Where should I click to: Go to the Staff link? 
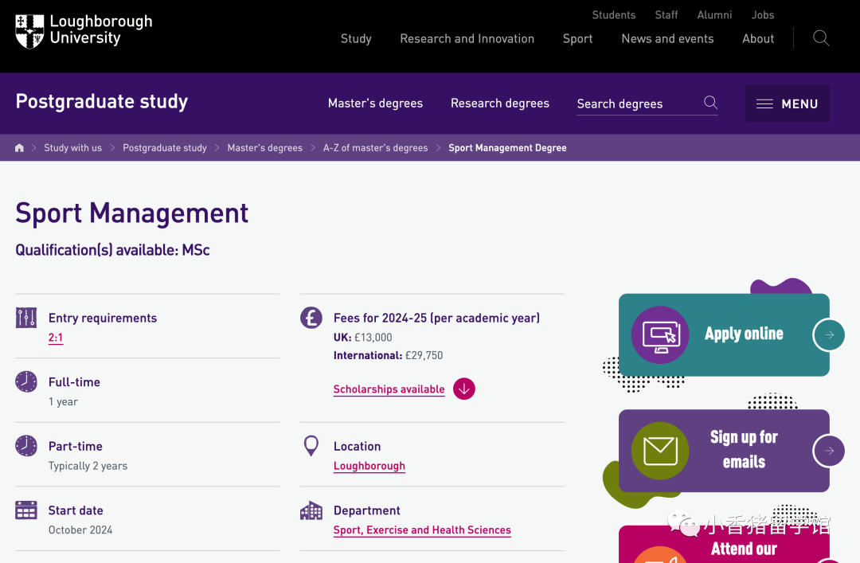click(x=666, y=15)
